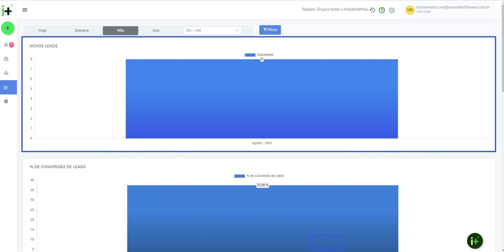Click the green plus add button

click(x=8, y=28)
